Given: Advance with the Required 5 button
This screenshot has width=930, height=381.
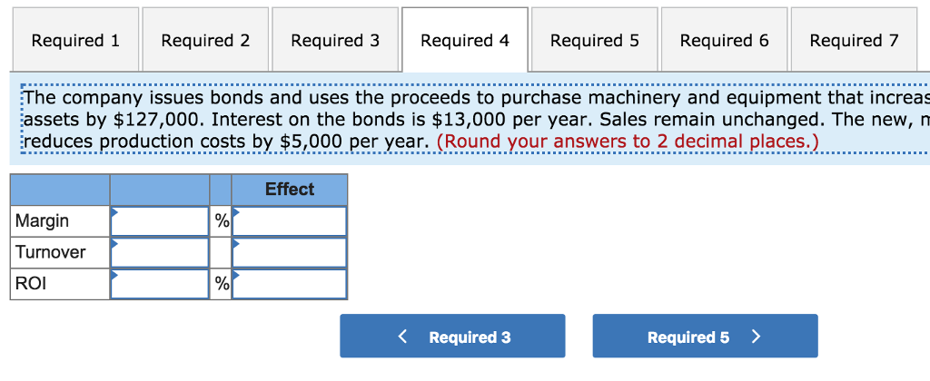Looking at the screenshot, I should [x=705, y=337].
